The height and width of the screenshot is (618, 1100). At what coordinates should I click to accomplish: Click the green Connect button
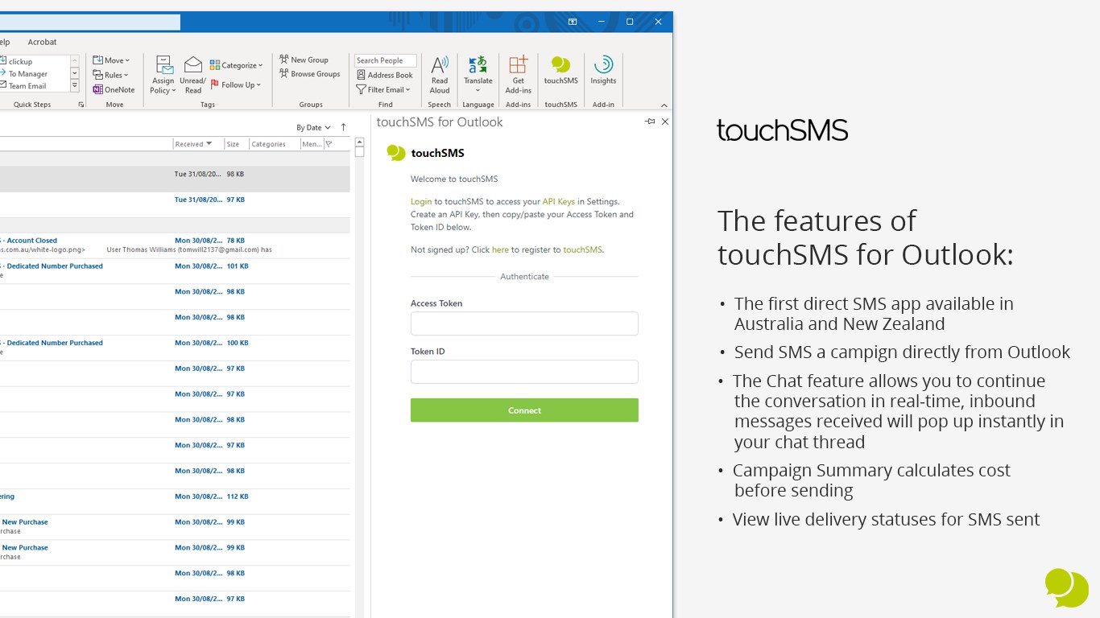click(524, 410)
